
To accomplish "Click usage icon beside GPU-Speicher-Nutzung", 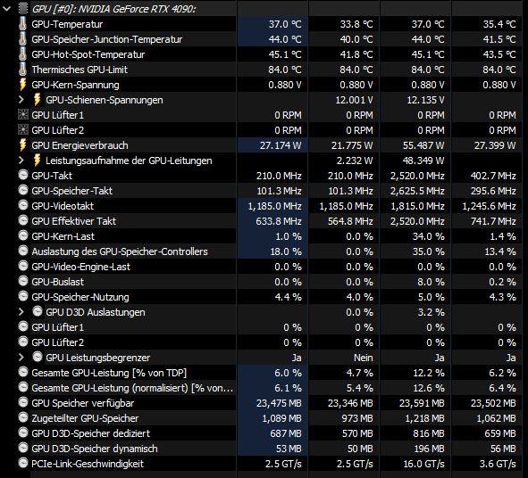I will point(23,296).
